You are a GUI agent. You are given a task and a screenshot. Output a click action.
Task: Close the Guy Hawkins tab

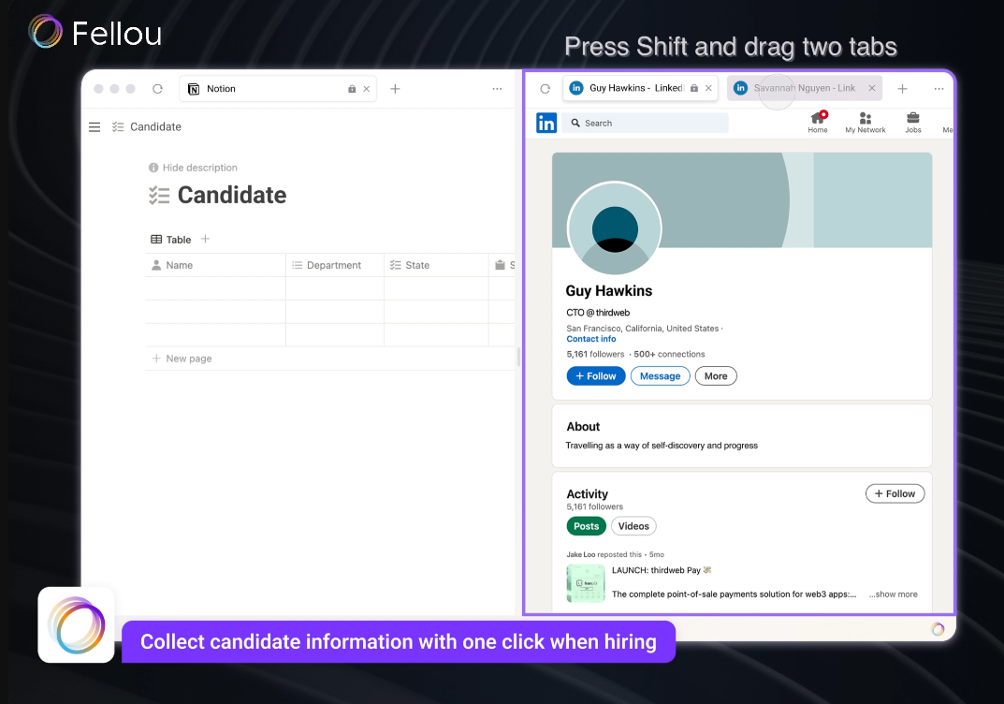[708, 88]
